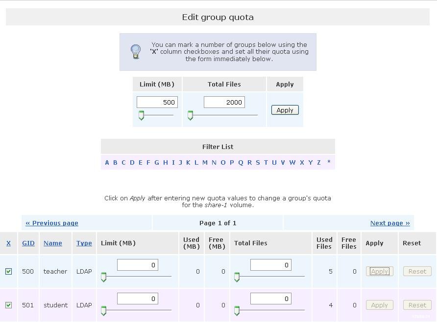437x322 pixels.
Task: Sort by Type column header
Action: pyautogui.click(x=84, y=243)
